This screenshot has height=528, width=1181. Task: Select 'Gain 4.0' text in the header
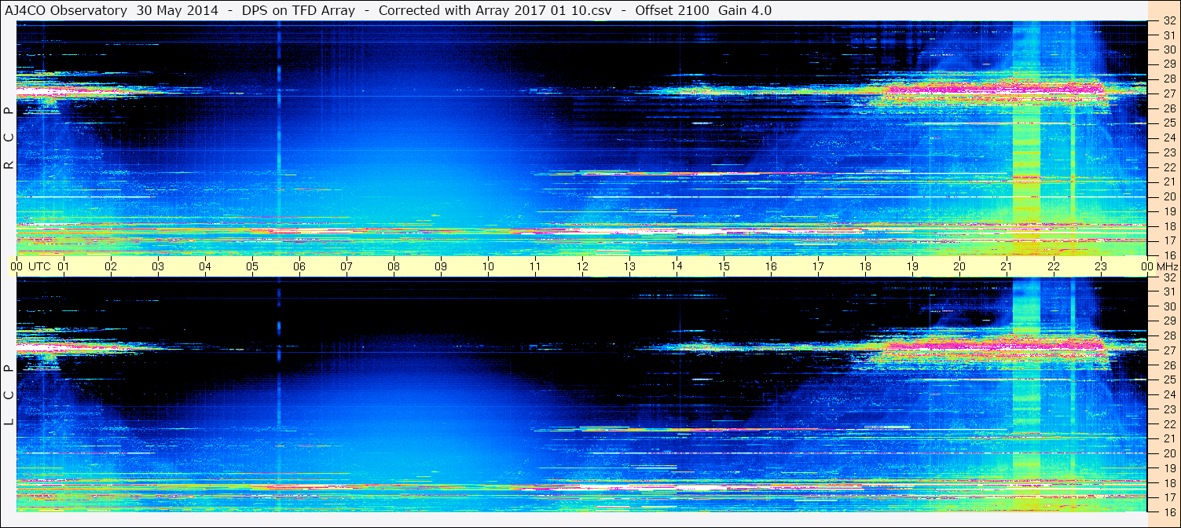coord(745,10)
